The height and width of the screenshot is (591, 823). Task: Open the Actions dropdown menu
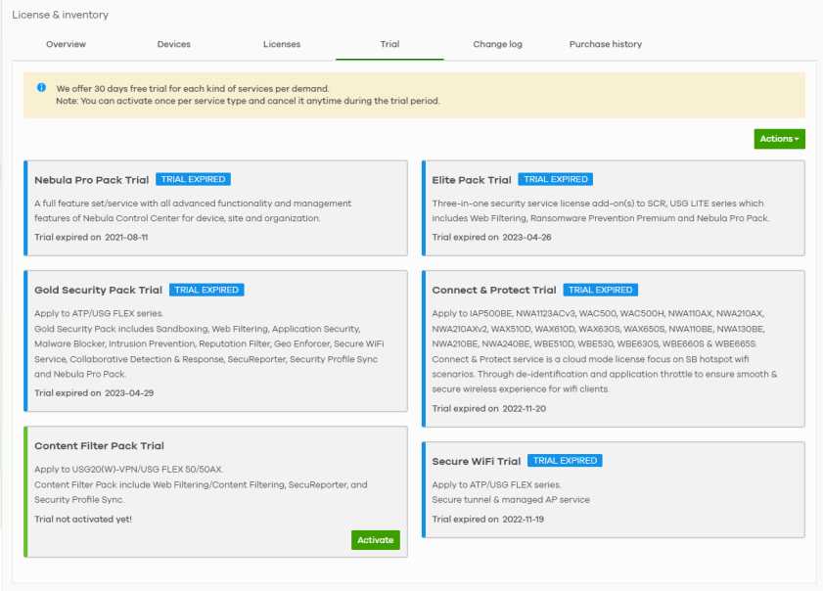(x=779, y=139)
